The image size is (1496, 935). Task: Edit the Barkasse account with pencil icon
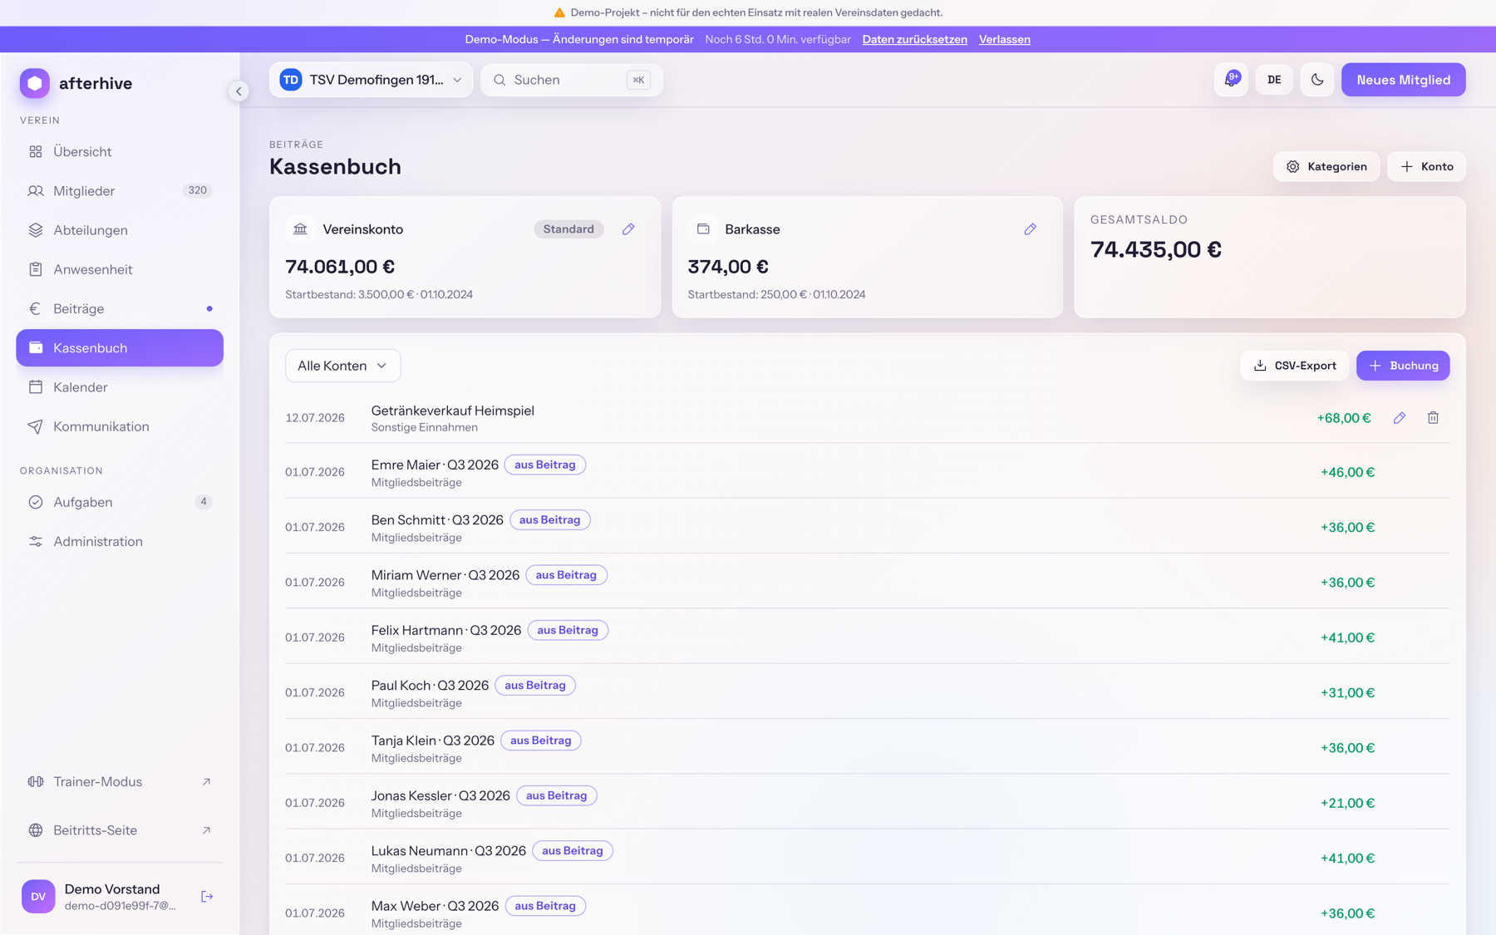1030,229
